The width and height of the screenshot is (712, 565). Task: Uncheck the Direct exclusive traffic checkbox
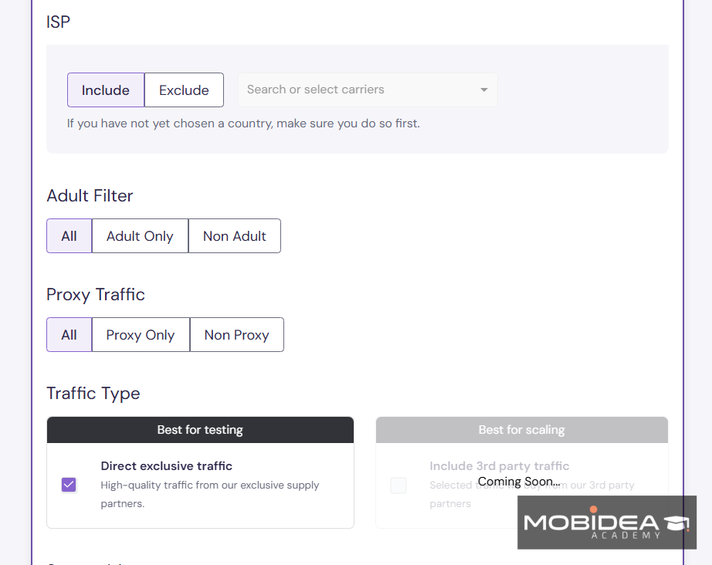69,485
